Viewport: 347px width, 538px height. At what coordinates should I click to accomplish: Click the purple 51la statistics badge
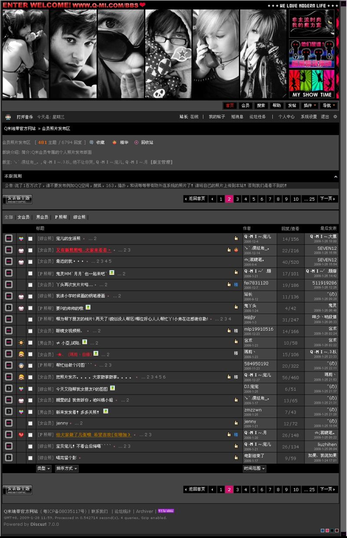(166, 511)
